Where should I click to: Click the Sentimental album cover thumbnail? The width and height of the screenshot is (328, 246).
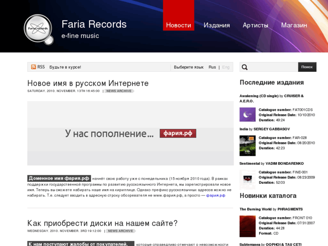click(247, 180)
